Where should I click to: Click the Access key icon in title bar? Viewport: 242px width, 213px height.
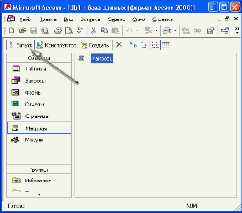pyautogui.click(x=8, y=7)
